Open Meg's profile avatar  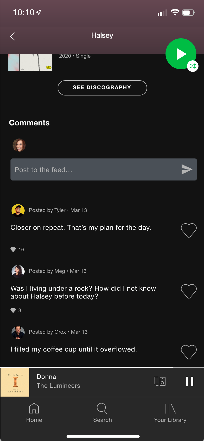click(18, 271)
